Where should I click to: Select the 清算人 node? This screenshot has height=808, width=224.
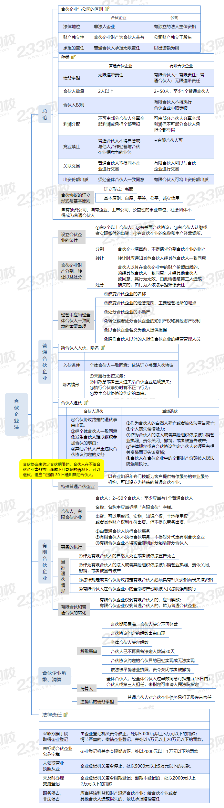click(87, 689)
